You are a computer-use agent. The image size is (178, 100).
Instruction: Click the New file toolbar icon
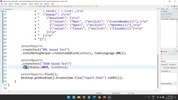1,6
